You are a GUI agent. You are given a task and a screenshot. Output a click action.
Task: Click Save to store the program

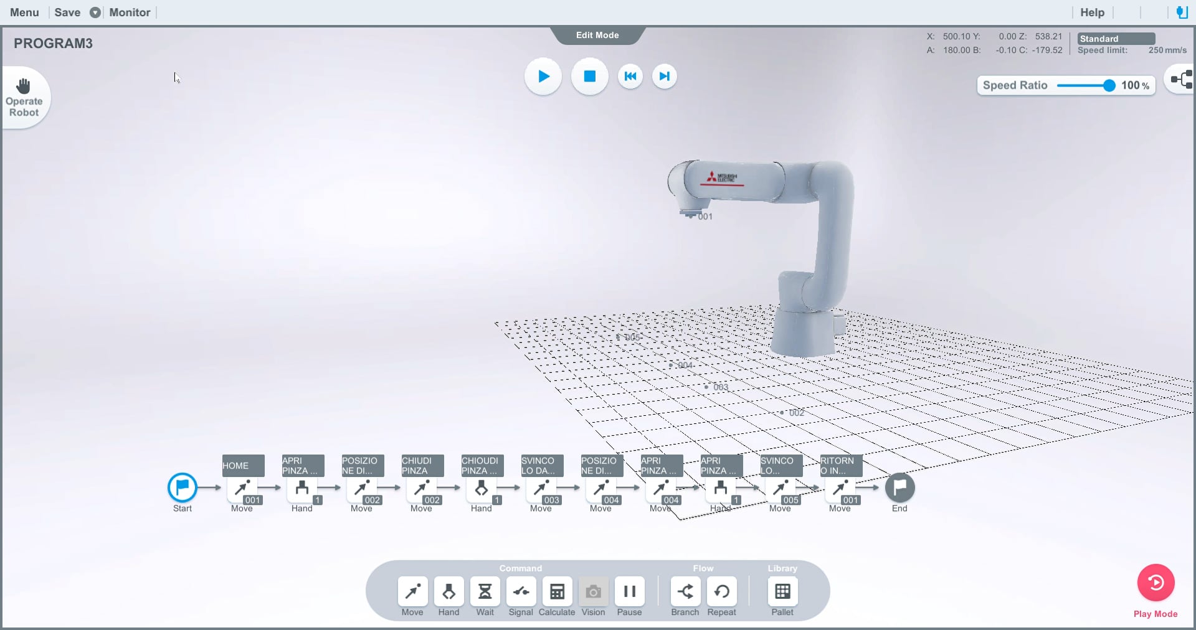pyautogui.click(x=67, y=12)
